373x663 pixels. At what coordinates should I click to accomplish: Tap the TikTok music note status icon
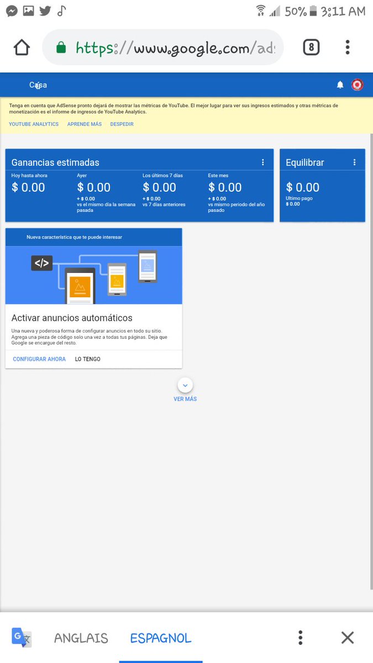click(61, 10)
